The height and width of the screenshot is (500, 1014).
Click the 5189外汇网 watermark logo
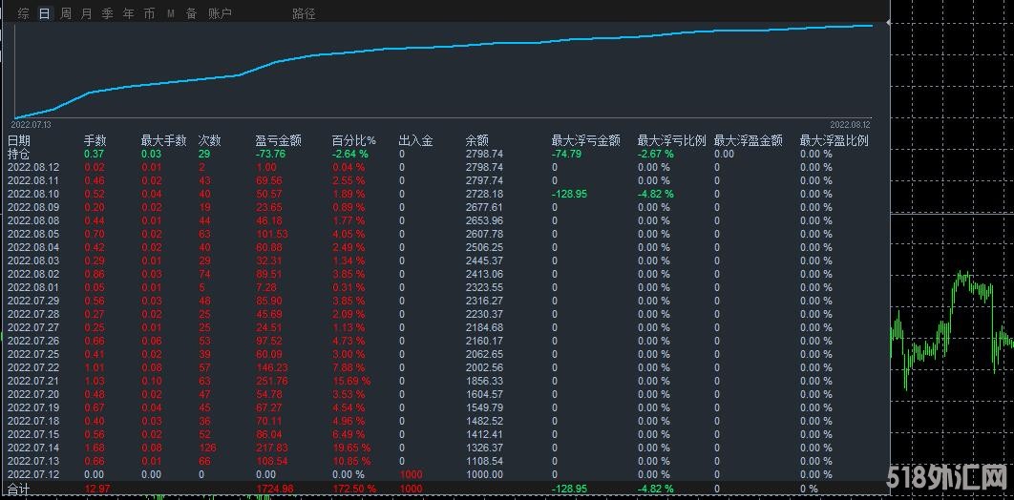tap(948, 476)
